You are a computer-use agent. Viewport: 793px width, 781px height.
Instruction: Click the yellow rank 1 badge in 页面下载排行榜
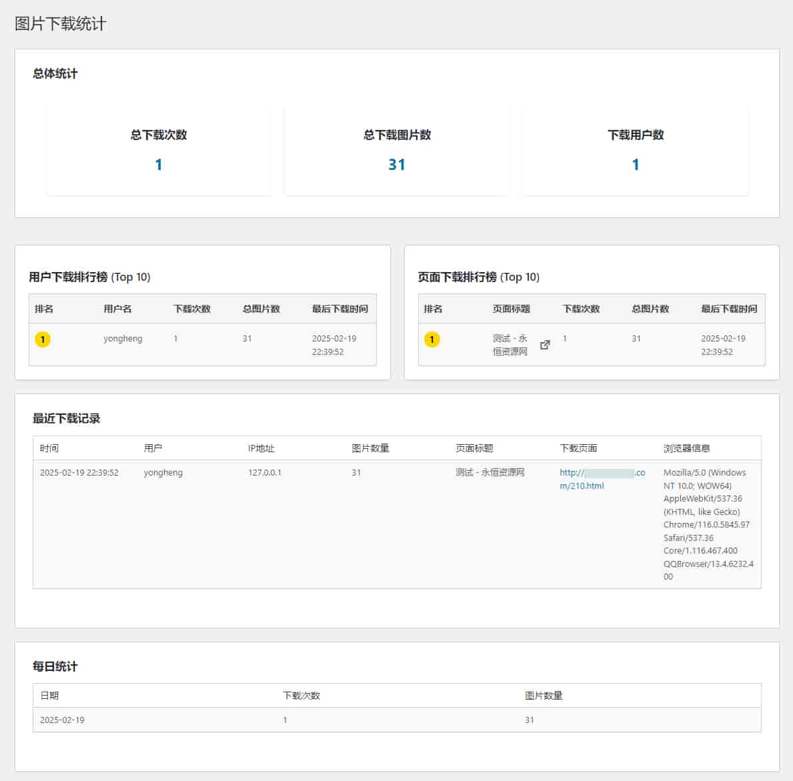pyautogui.click(x=432, y=339)
